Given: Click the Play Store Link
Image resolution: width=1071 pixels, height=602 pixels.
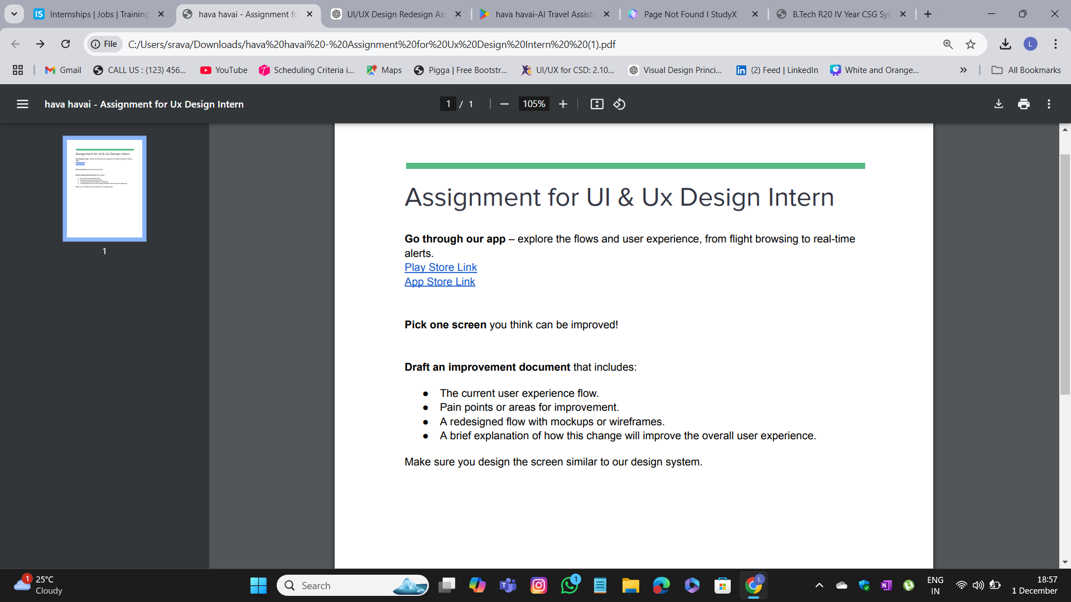Looking at the screenshot, I should click(x=441, y=268).
